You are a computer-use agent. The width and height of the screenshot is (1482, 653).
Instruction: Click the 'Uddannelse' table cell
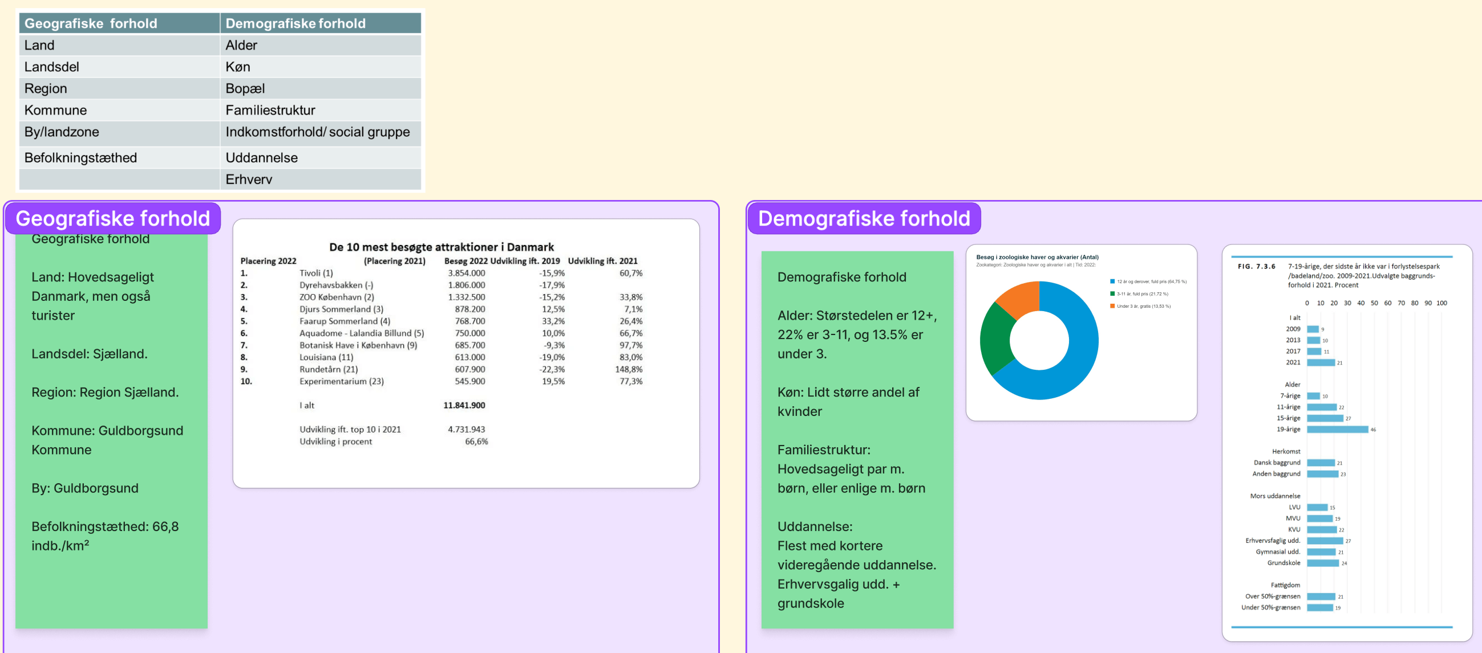pyautogui.click(x=321, y=157)
